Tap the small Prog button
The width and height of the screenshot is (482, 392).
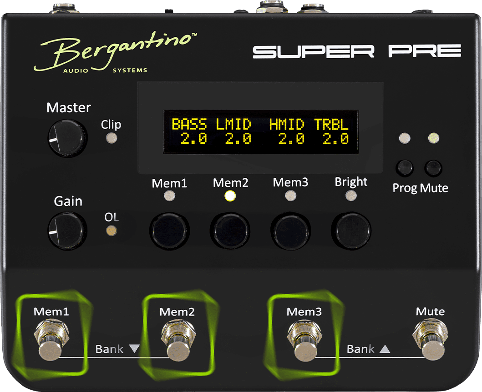tap(404, 168)
